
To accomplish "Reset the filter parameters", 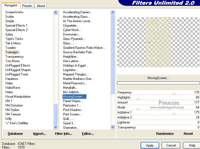I will point(188,133).
